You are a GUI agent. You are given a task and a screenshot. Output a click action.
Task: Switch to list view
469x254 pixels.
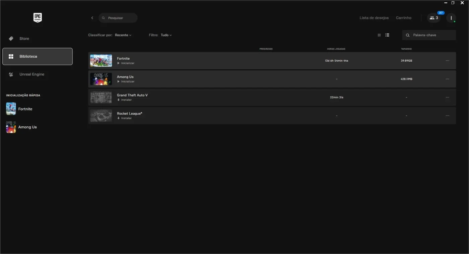pos(387,35)
